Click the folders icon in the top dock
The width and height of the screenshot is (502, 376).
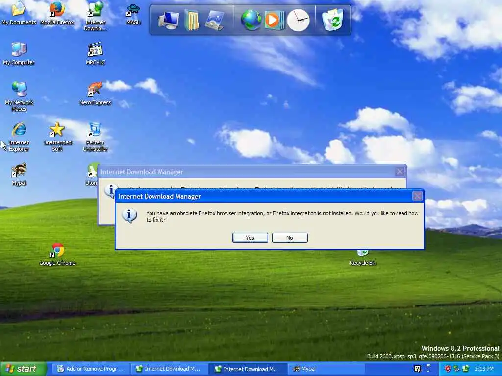(192, 20)
